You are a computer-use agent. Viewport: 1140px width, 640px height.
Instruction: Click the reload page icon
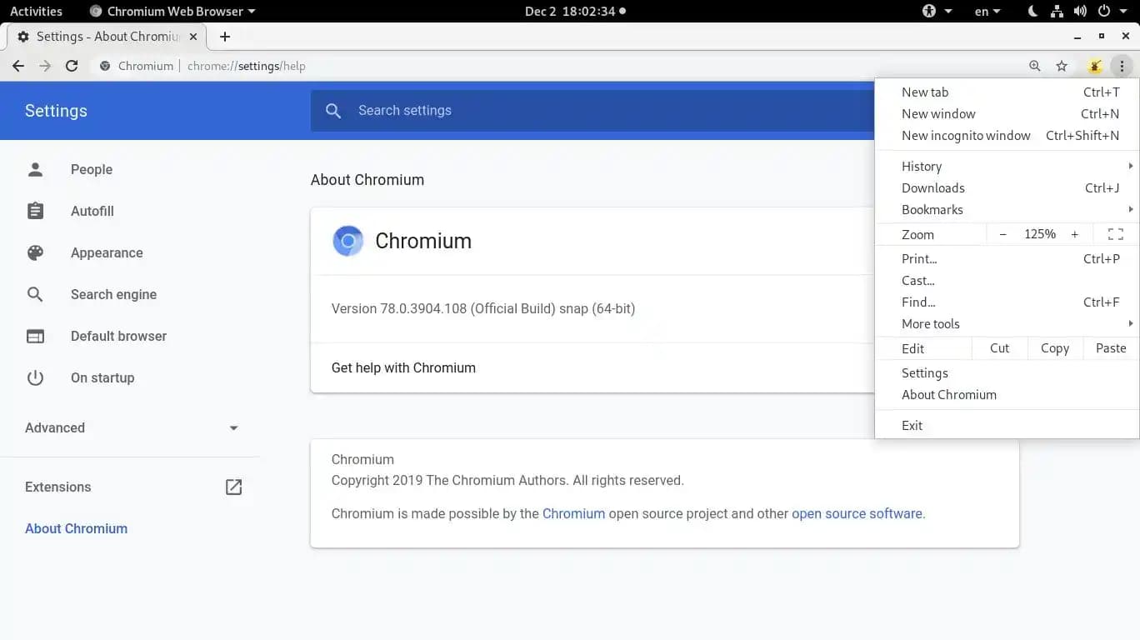72,66
